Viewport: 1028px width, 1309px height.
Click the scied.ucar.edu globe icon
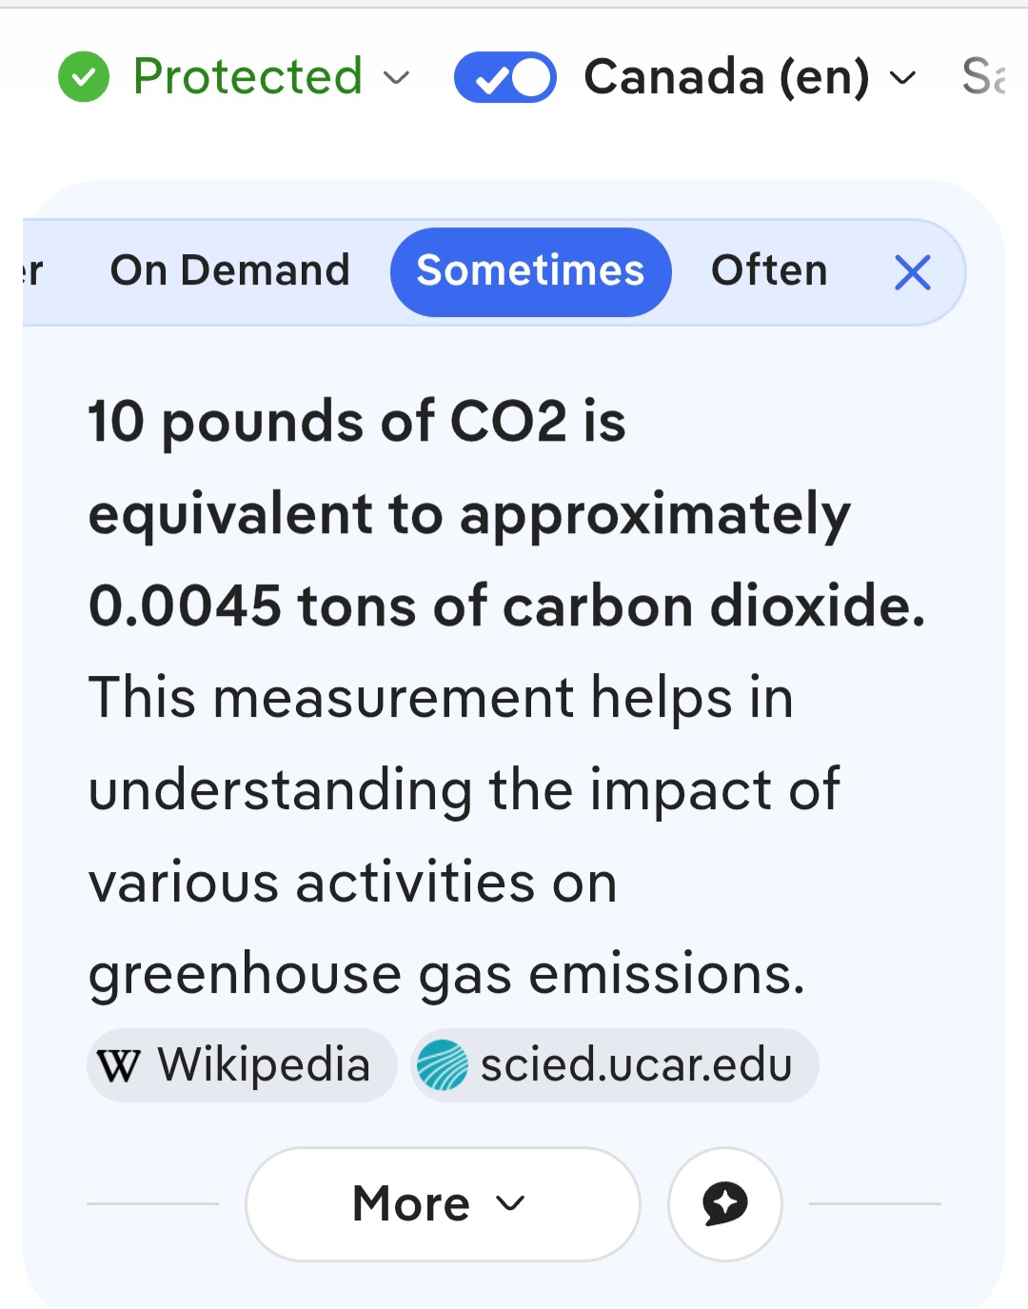[x=443, y=1065]
